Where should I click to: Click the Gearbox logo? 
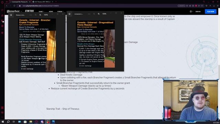tap(13, 11)
